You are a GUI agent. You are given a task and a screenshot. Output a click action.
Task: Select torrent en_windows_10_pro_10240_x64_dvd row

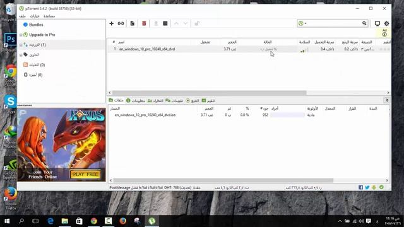point(249,49)
